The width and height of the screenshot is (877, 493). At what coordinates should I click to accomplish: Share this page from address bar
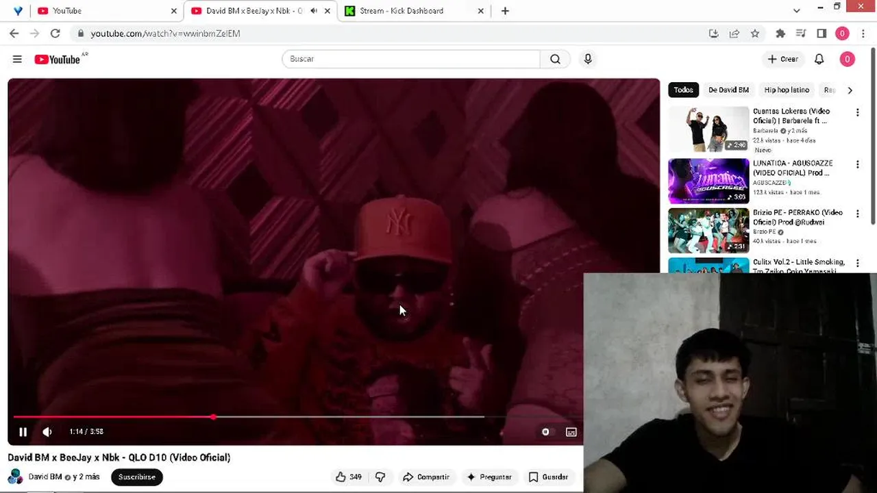click(x=734, y=33)
